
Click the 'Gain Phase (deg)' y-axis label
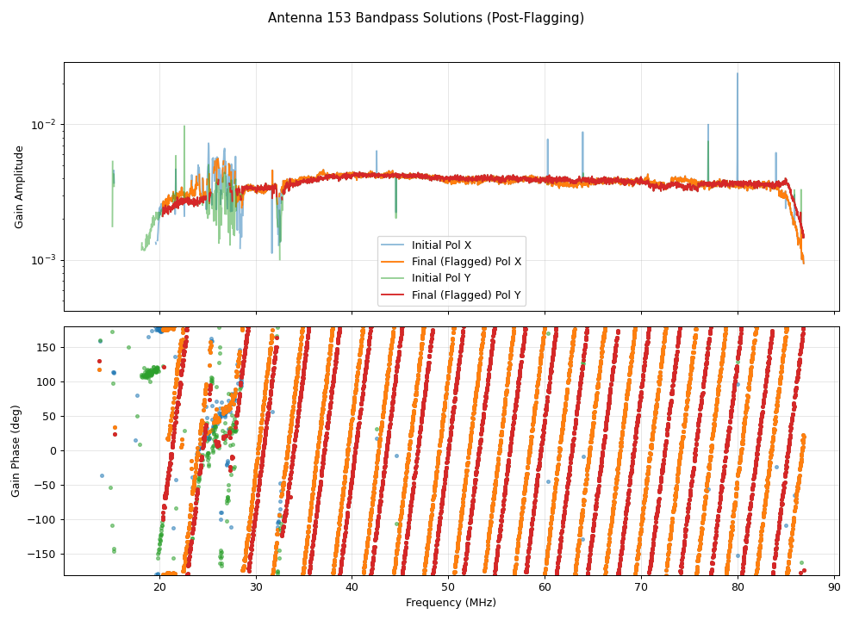[x=16, y=450]
